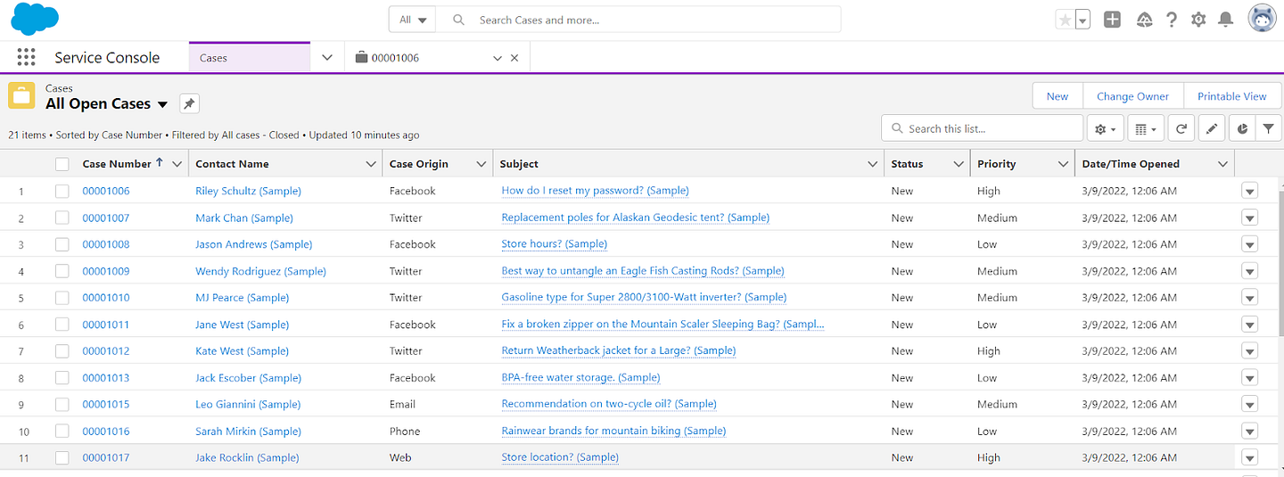Check the box for case 00001010

[62, 298]
